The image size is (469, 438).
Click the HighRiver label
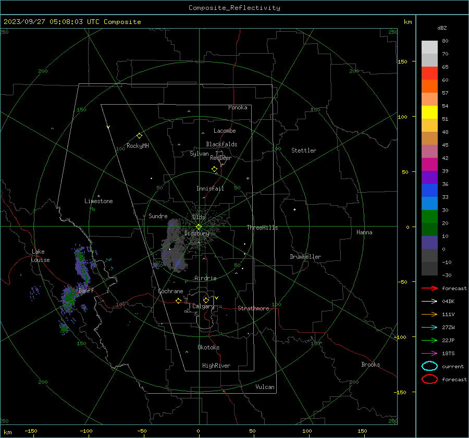pos(216,366)
